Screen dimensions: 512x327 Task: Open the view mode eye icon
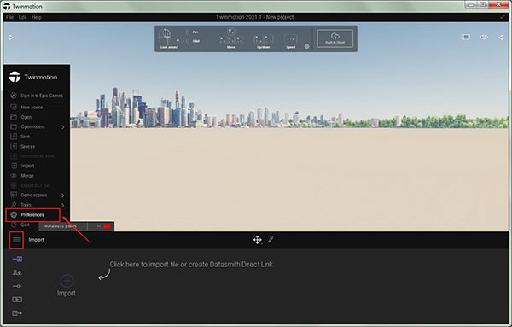click(484, 38)
